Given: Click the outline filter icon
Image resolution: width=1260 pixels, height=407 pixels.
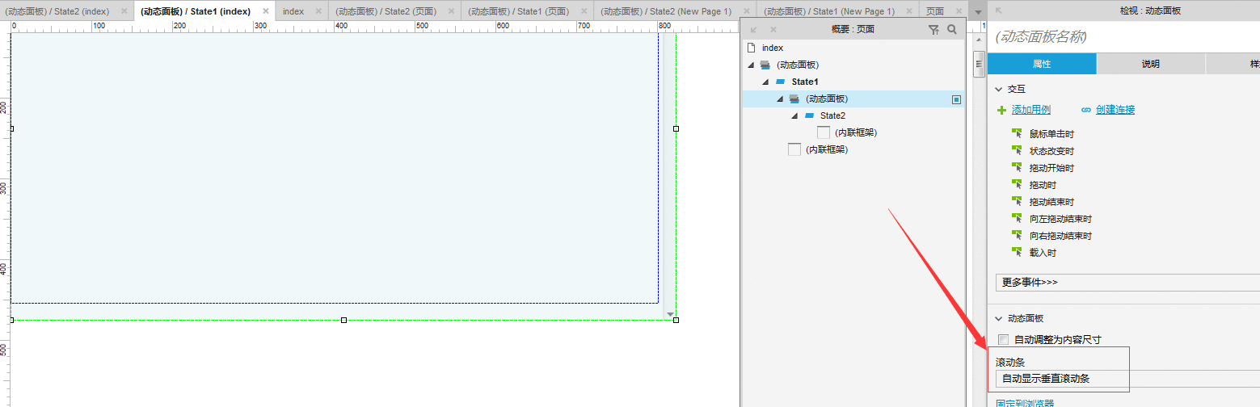Looking at the screenshot, I should [933, 30].
